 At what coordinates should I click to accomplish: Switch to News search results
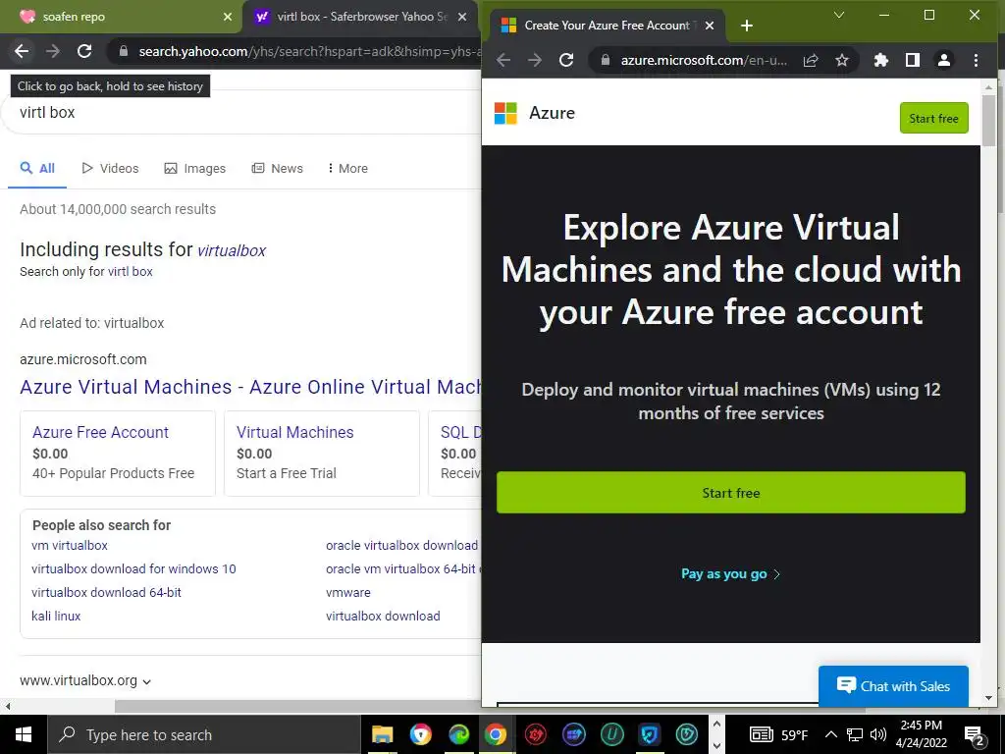(x=277, y=168)
